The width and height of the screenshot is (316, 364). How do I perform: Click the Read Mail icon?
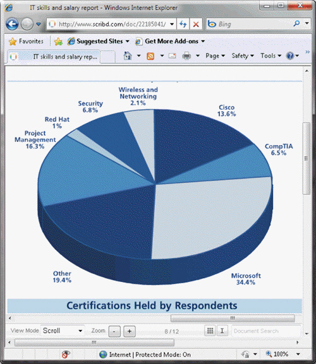point(173,56)
